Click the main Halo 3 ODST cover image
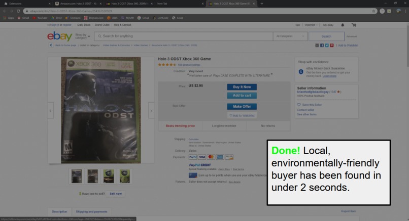 pyautogui.click(x=100, y=110)
